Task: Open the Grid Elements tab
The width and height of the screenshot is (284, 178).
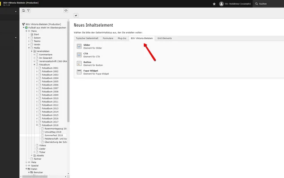Action: pos(164,38)
